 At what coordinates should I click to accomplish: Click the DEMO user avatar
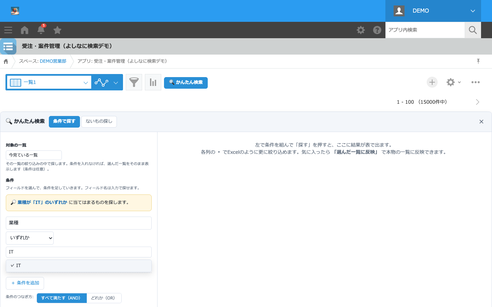(x=399, y=11)
